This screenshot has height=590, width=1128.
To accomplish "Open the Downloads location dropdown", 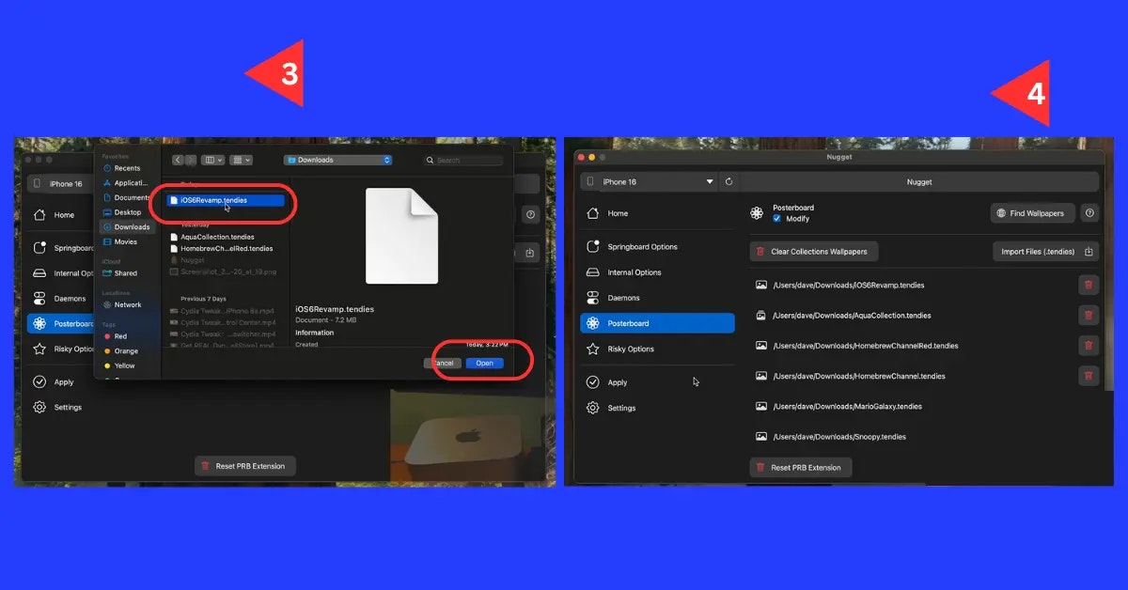I will click(x=337, y=160).
